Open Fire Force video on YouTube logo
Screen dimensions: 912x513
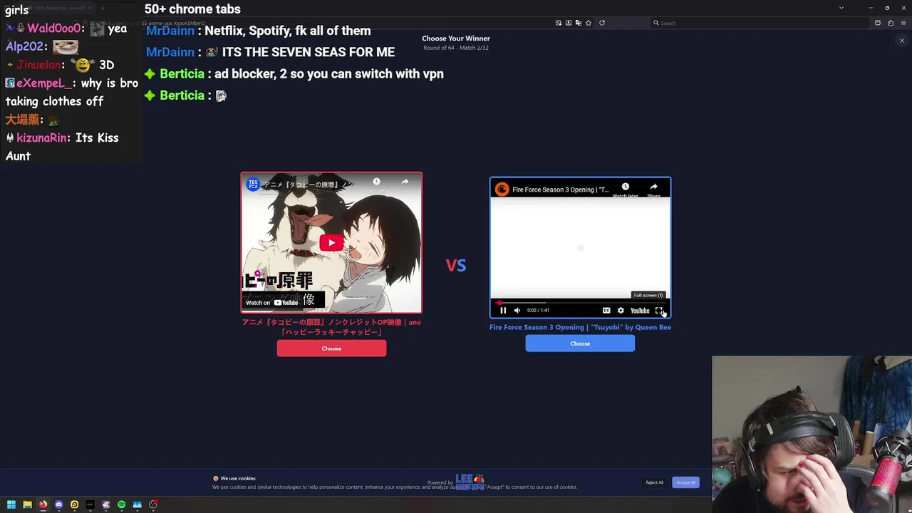point(640,311)
